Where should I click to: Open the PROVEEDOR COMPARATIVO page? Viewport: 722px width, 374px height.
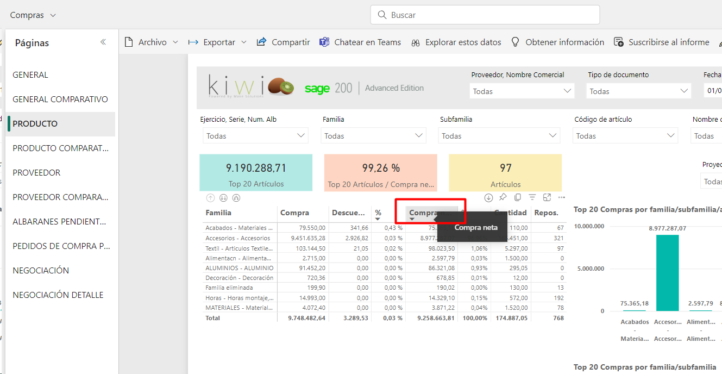click(x=60, y=197)
